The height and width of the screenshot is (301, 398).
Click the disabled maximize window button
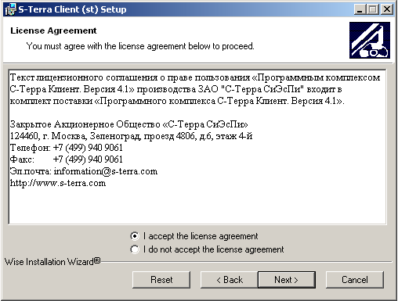coord(373,9)
